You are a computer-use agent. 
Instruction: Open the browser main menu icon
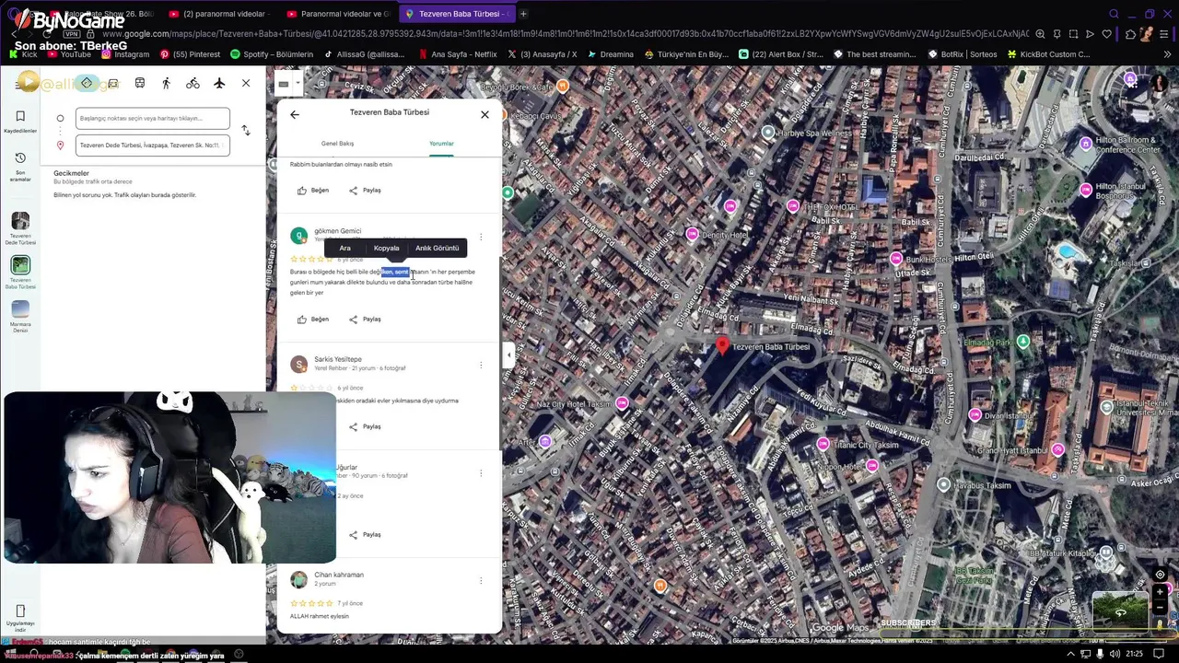tap(1165, 34)
